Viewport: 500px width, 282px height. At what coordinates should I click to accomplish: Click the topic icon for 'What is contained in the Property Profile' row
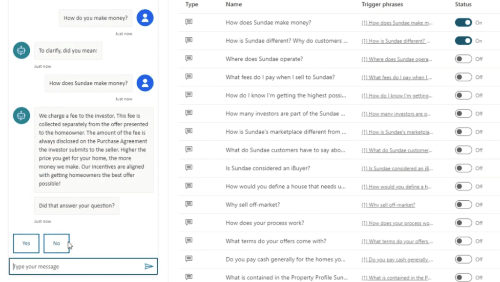coord(189,277)
